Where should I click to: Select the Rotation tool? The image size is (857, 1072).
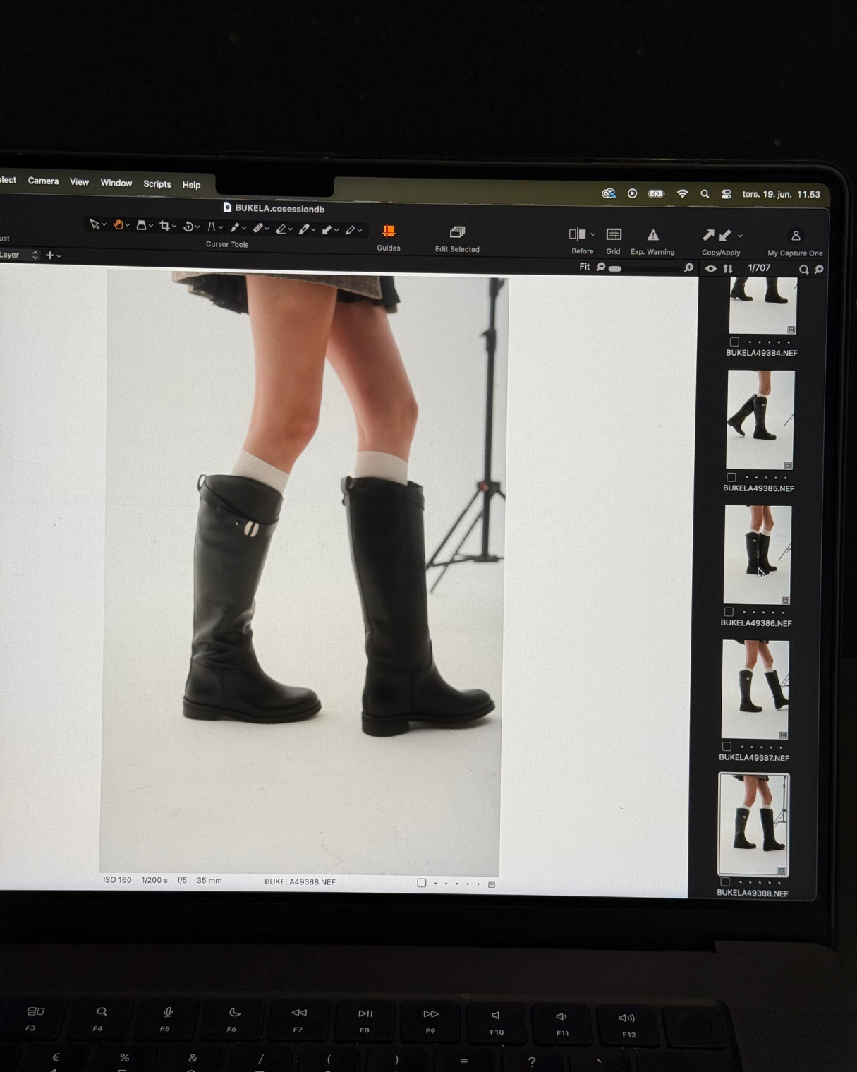coord(188,227)
